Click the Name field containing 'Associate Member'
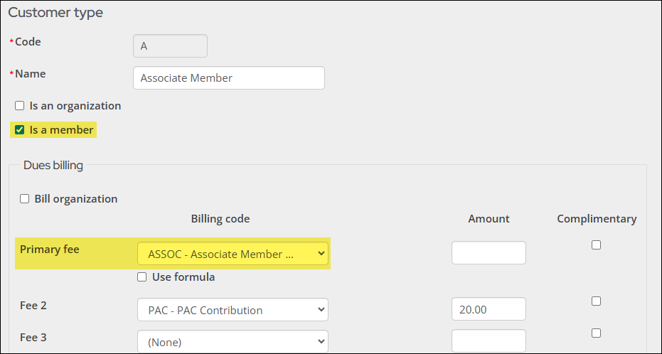The width and height of the screenshot is (662, 354). click(x=228, y=78)
